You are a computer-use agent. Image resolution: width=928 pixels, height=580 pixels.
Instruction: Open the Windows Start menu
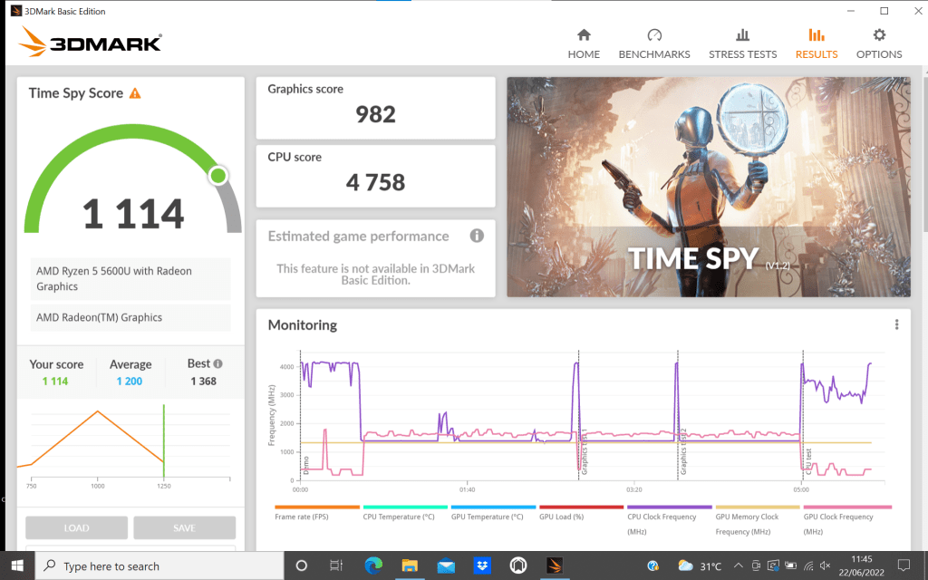[x=17, y=565]
